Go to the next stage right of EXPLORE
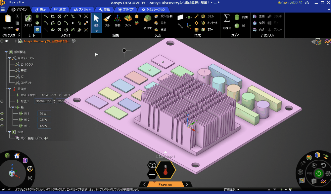The image size is (331, 194). click(187, 184)
